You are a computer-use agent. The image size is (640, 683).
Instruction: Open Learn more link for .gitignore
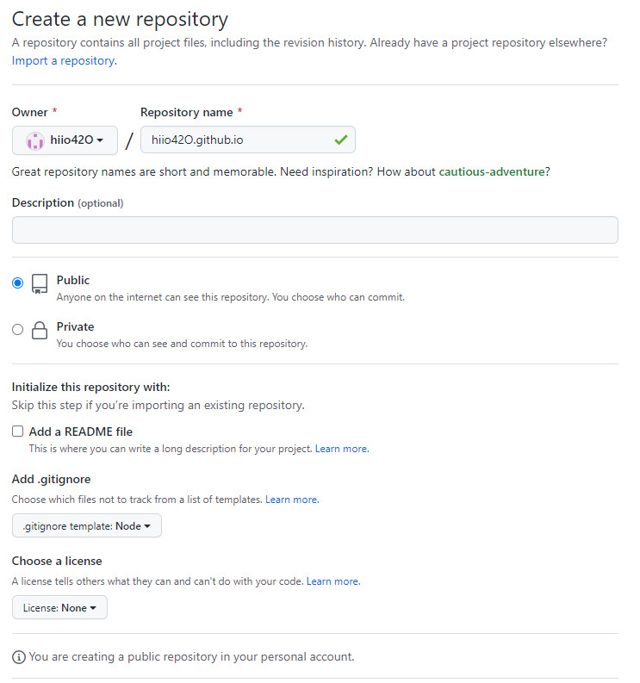[292, 500]
